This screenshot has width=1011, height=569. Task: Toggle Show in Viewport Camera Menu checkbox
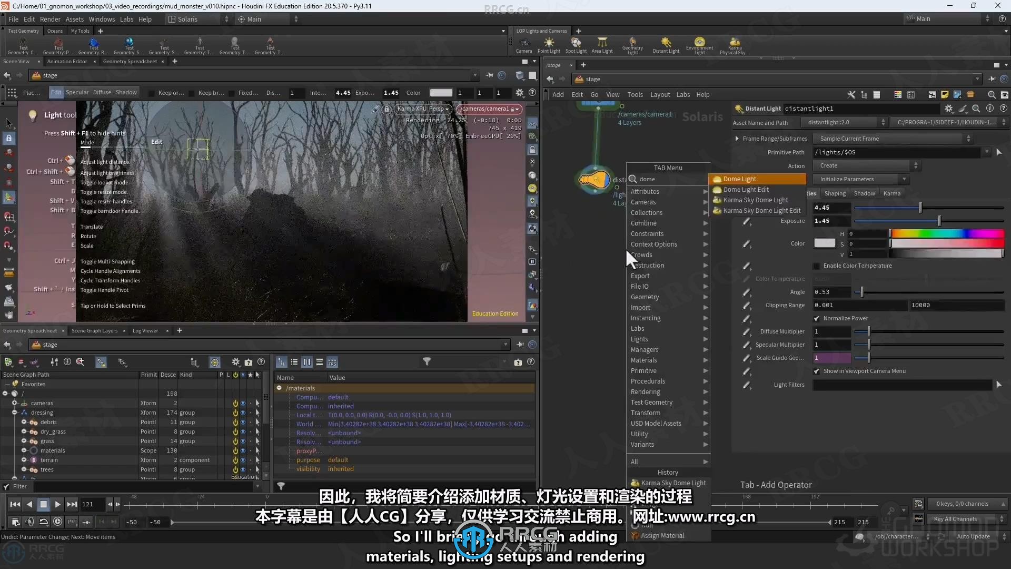[817, 371]
